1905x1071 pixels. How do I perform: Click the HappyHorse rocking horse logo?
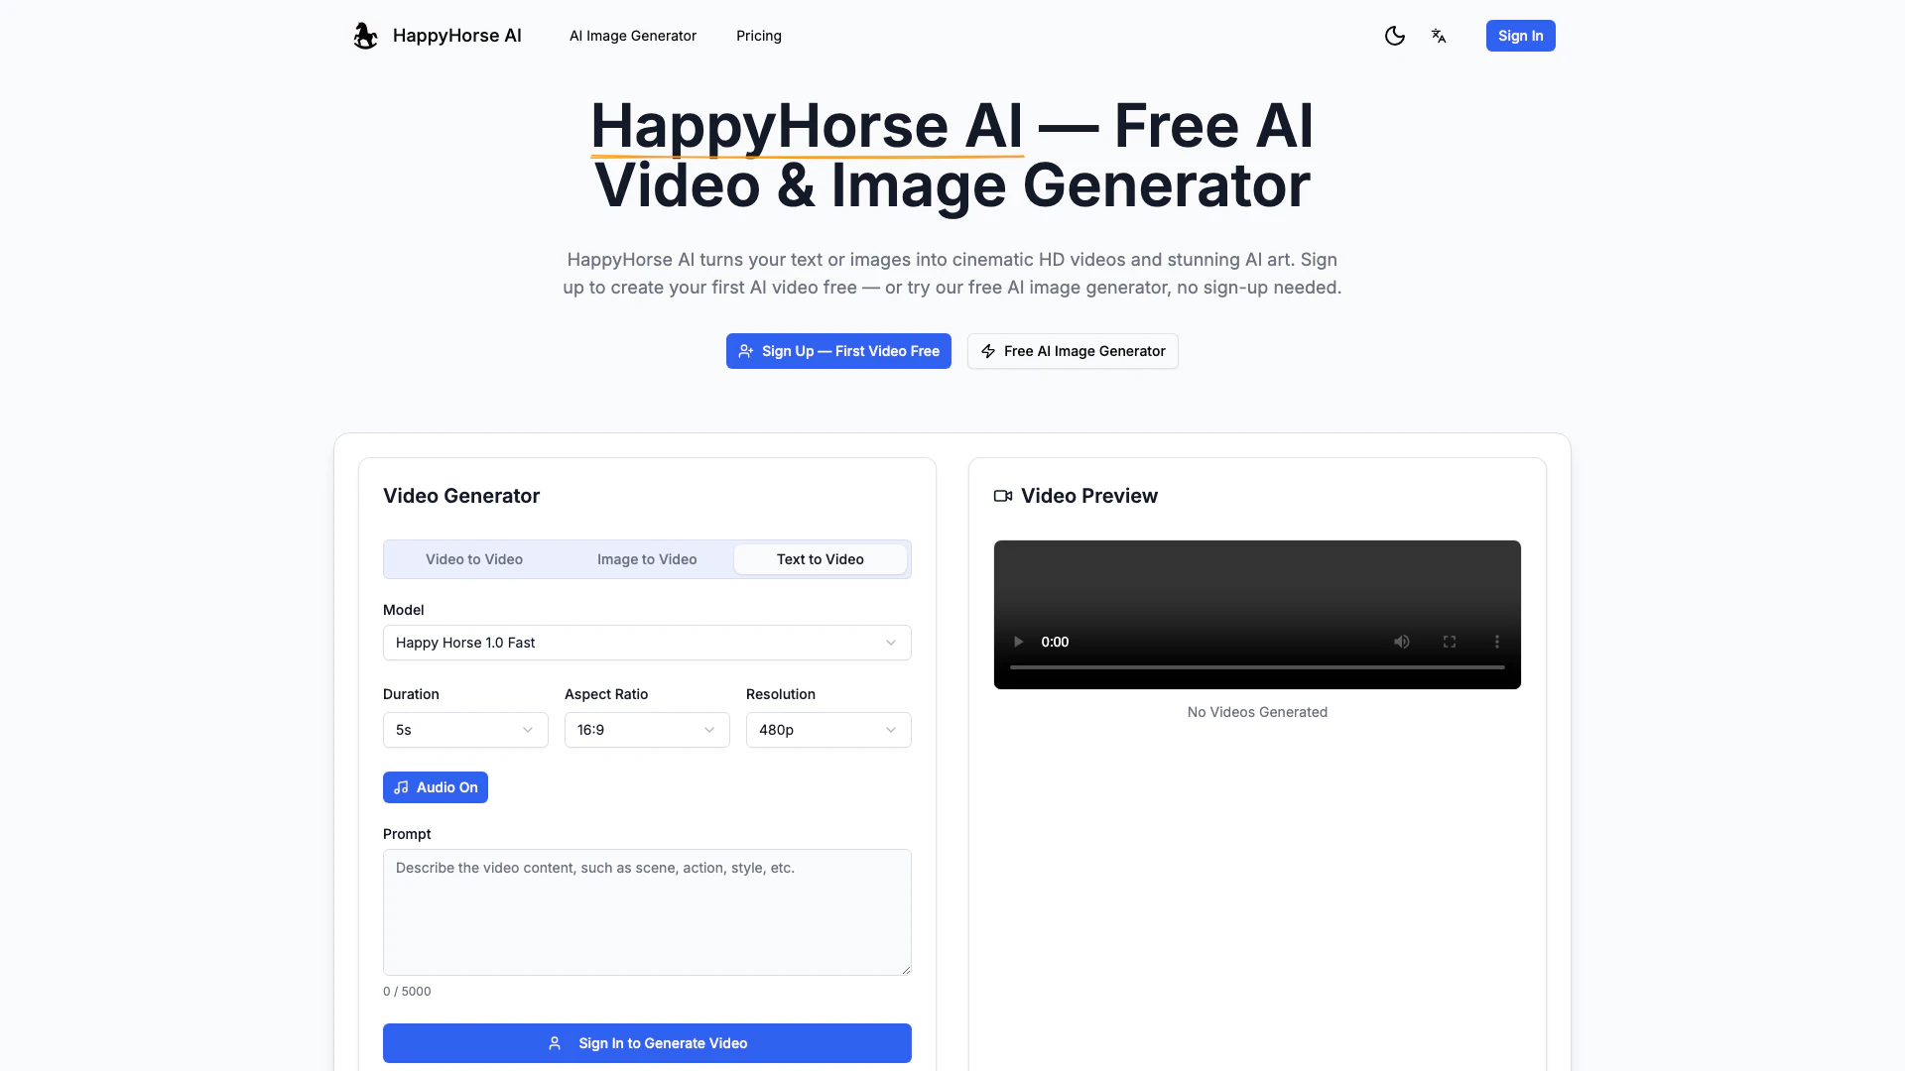coord(365,36)
